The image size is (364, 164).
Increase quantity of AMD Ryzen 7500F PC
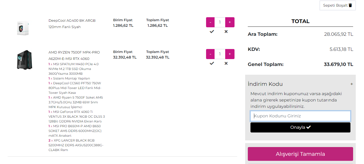(230, 54)
